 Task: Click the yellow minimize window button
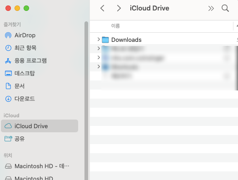(17, 8)
